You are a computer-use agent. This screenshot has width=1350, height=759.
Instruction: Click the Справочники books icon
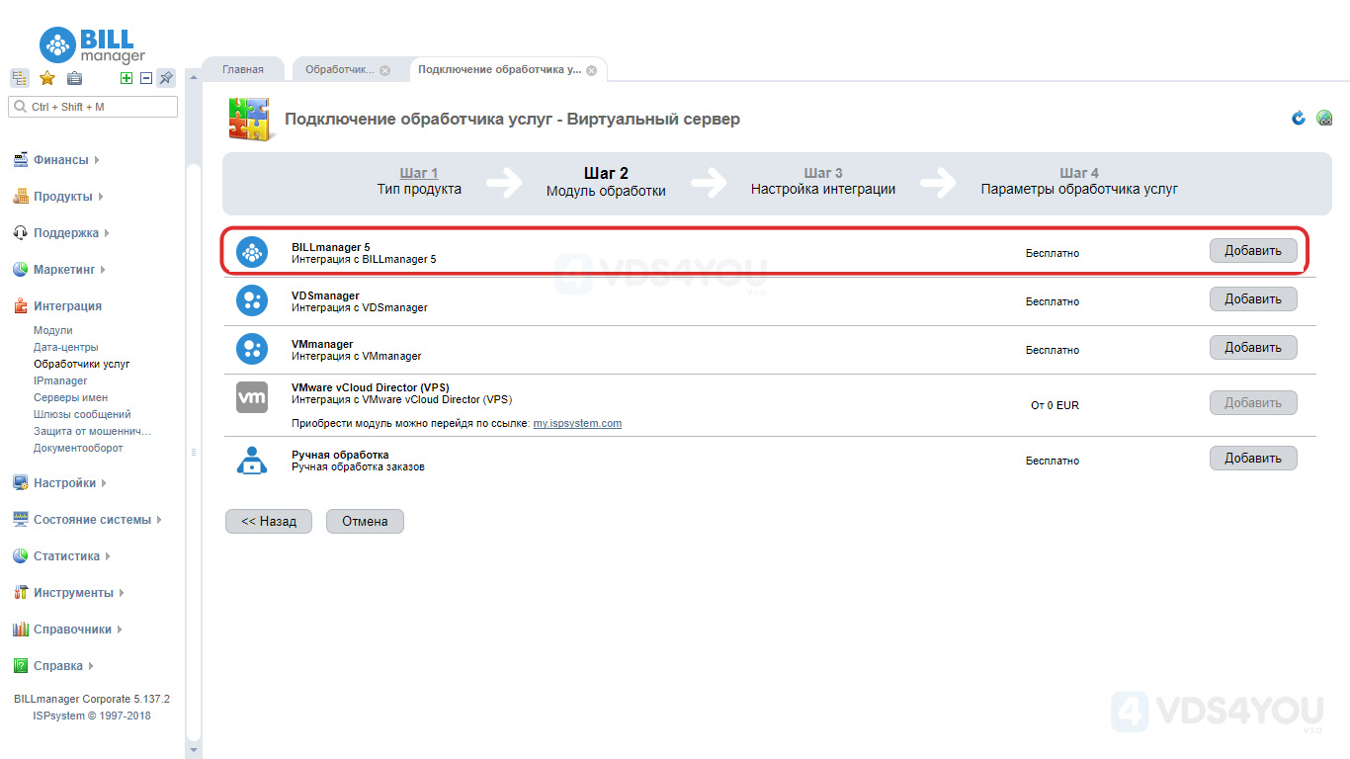coord(20,629)
